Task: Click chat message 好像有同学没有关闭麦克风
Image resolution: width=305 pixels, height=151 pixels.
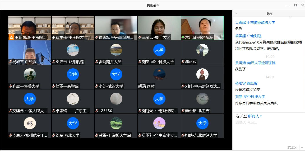Action: click(256, 103)
